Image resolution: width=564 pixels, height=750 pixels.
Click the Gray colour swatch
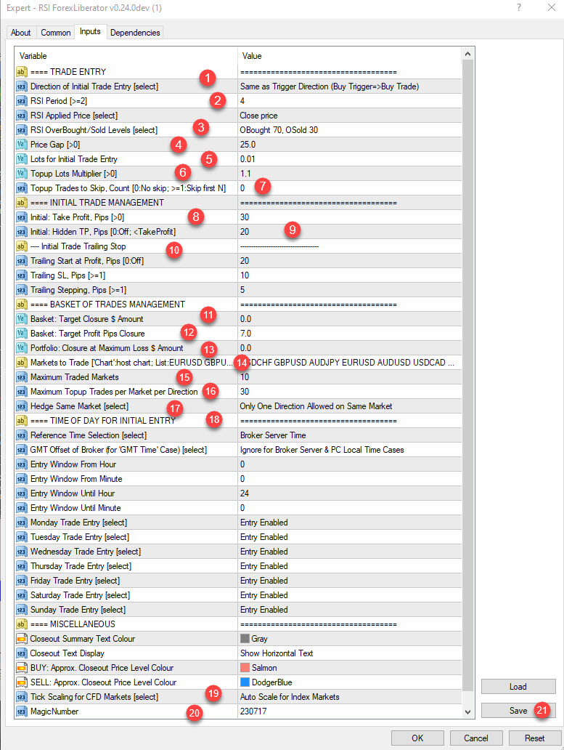(x=245, y=639)
